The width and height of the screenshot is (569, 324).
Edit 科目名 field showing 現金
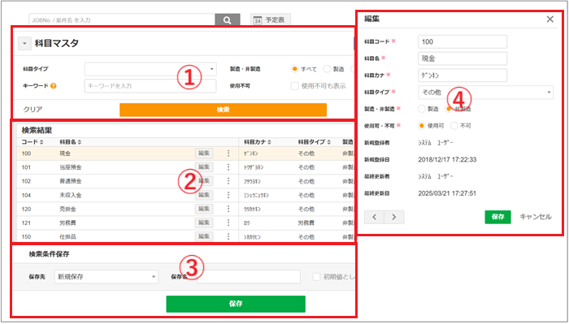(x=463, y=58)
